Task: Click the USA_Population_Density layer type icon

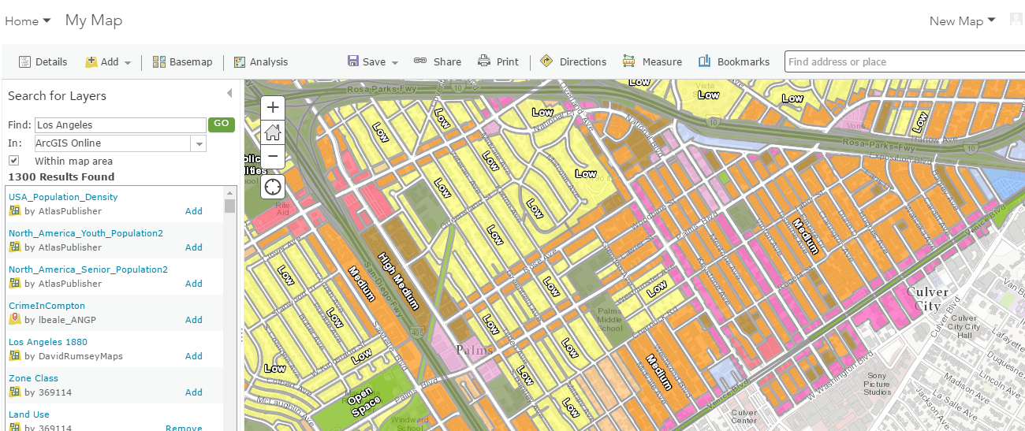Action: pos(14,211)
